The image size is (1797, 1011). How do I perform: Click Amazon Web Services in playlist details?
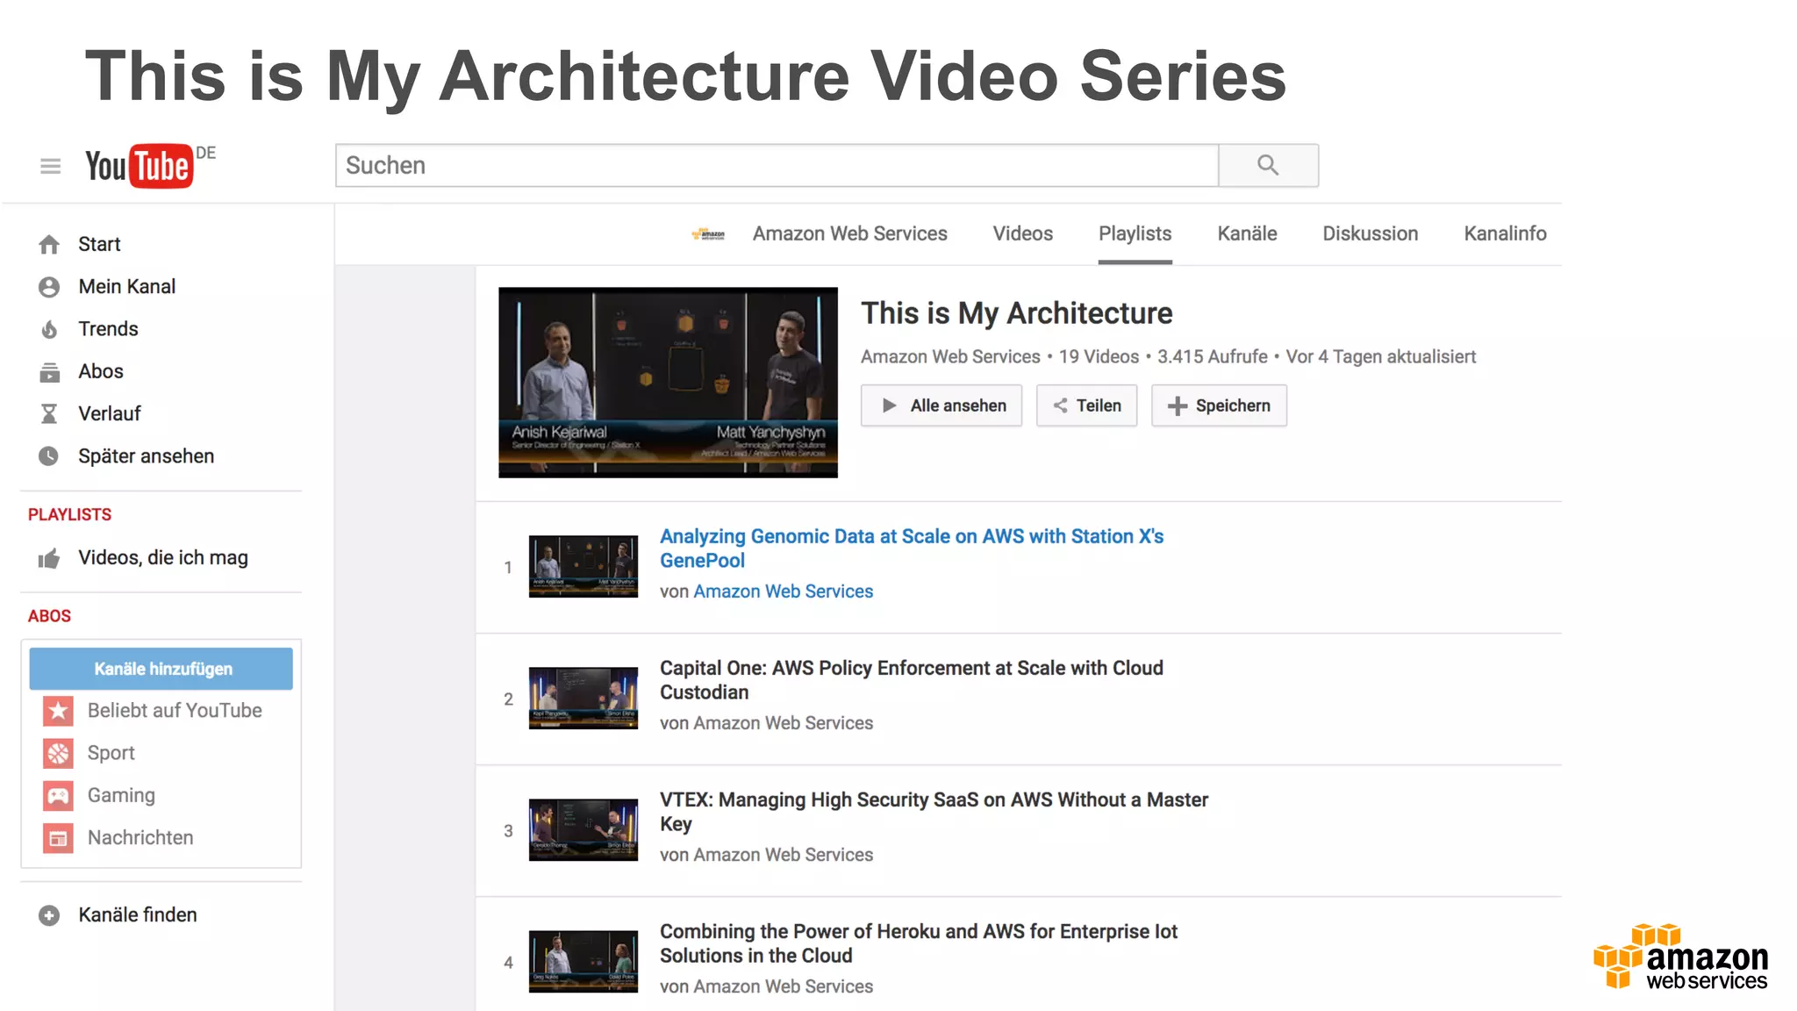tap(949, 356)
